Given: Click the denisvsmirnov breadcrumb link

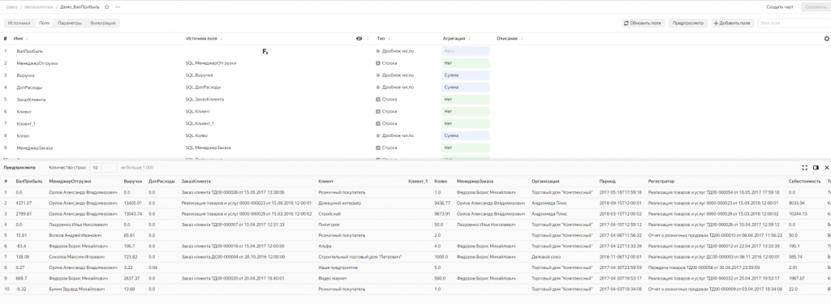Looking at the screenshot, I should [40, 6].
